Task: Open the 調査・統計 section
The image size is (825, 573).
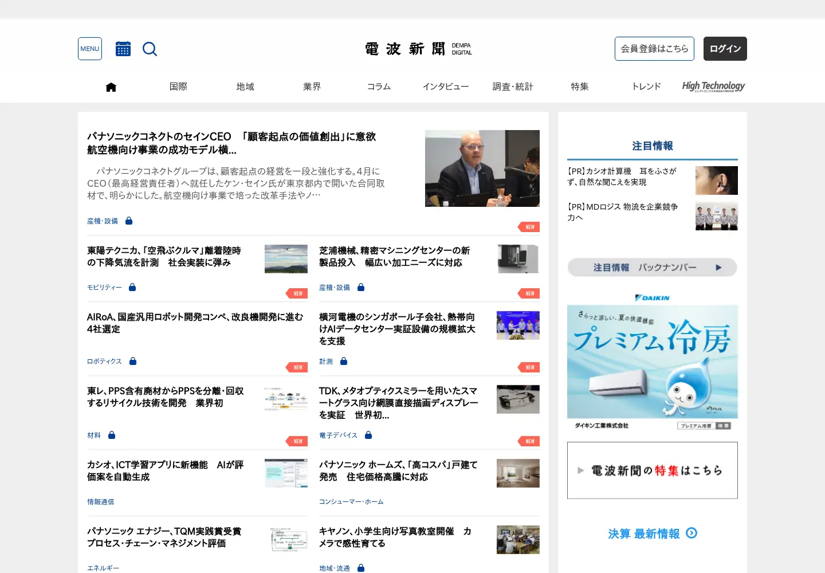Action: tap(513, 87)
